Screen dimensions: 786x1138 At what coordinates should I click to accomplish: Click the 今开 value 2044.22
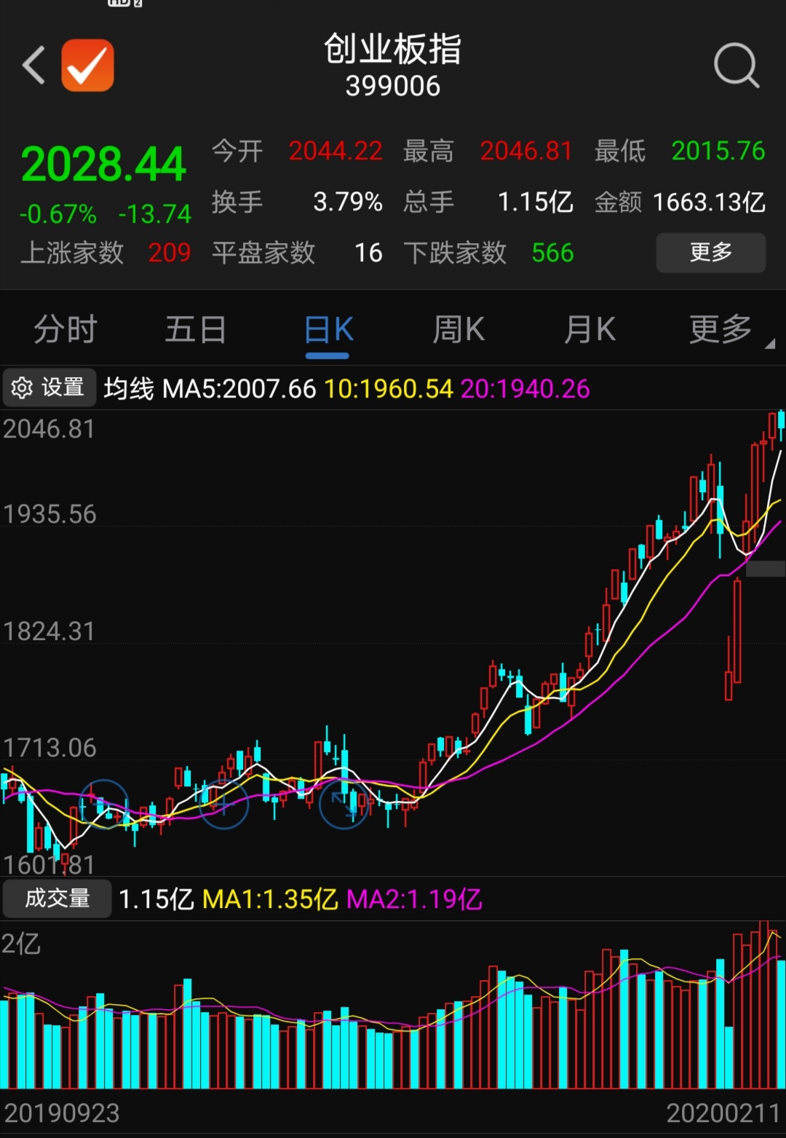click(336, 151)
